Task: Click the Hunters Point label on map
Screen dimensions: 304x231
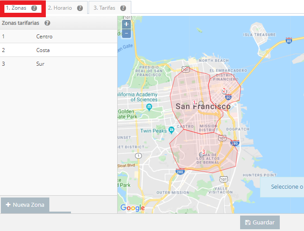Action: point(260,175)
